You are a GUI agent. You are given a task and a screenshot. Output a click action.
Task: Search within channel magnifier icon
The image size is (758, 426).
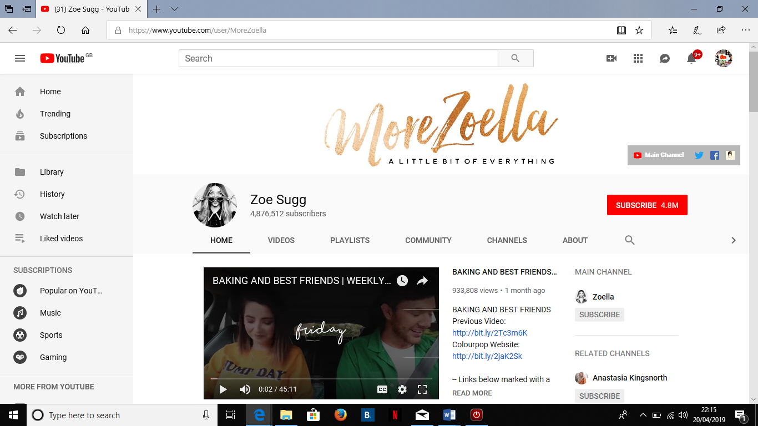(x=629, y=240)
